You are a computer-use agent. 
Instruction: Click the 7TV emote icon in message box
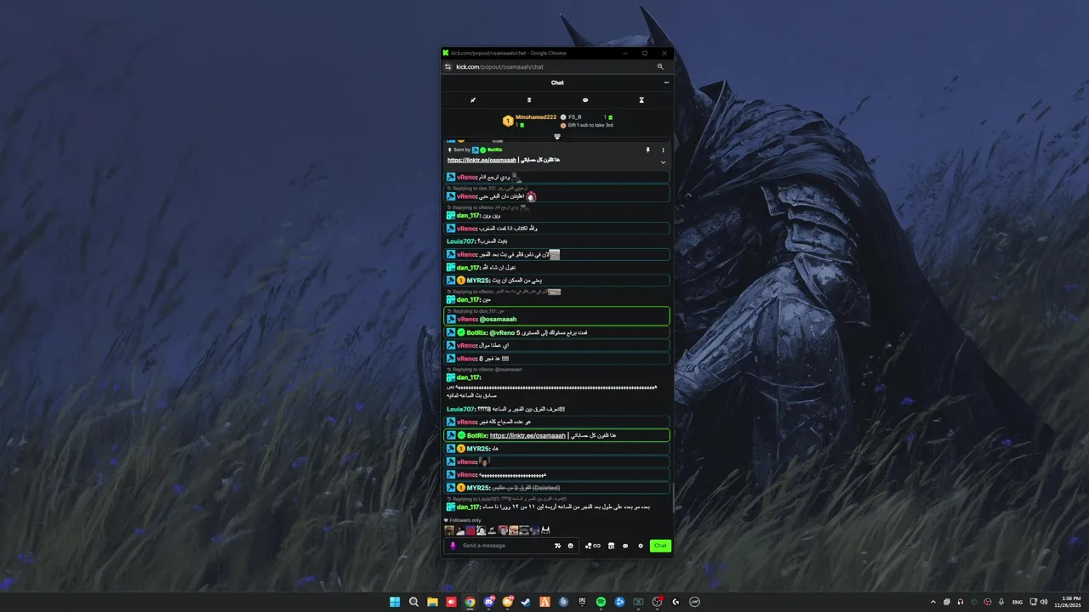pyautogui.click(x=558, y=546)
